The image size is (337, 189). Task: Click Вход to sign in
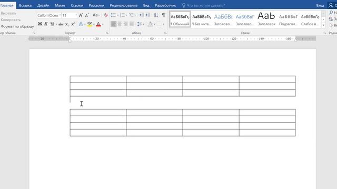(320, 5)
